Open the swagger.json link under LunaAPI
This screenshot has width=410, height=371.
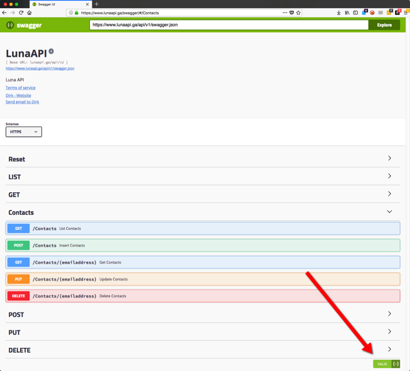coord(40,68)
